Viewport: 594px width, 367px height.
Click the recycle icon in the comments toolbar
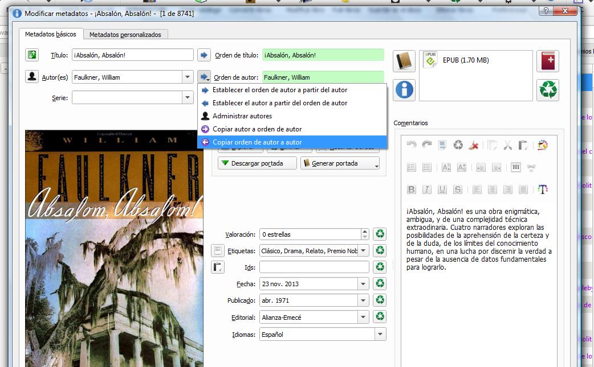[458, 145]
